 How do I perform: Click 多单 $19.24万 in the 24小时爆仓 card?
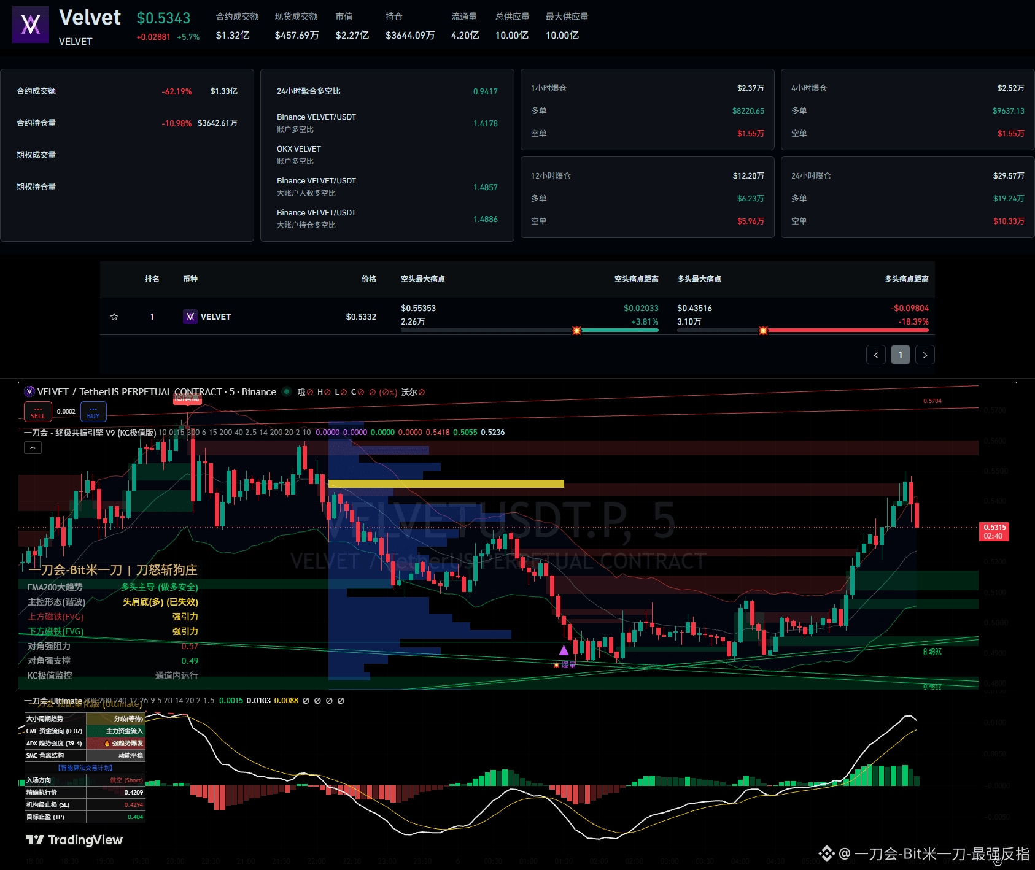coord(908,199)
